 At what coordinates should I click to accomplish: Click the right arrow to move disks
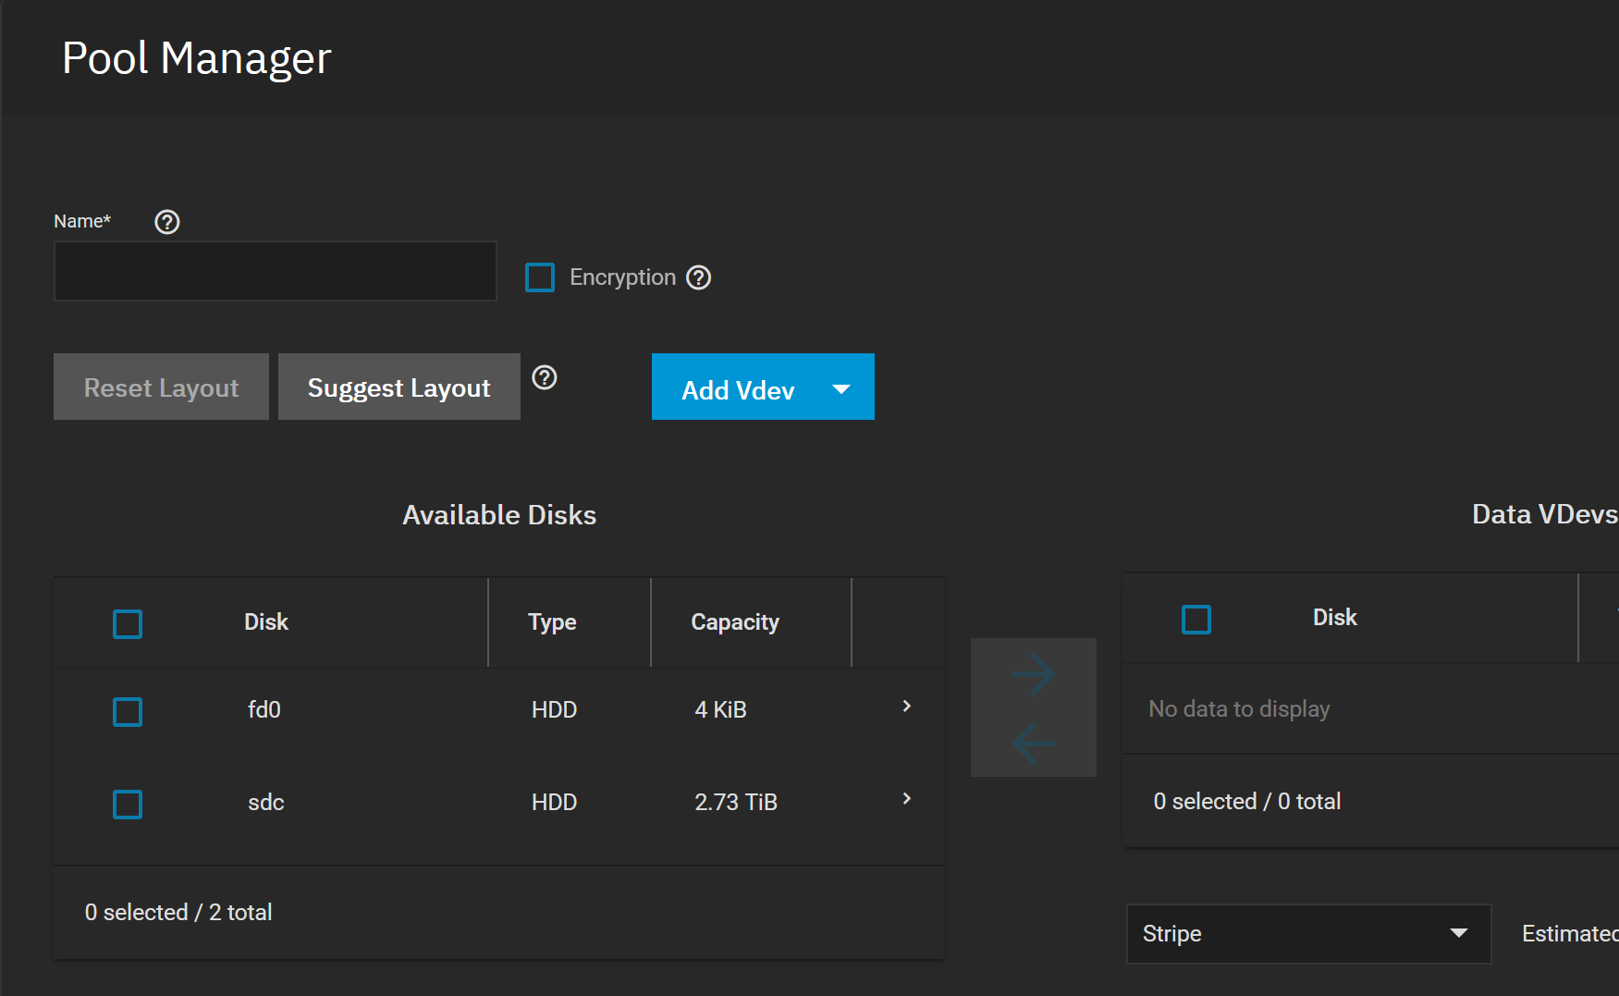click(x=1033, y=674)
